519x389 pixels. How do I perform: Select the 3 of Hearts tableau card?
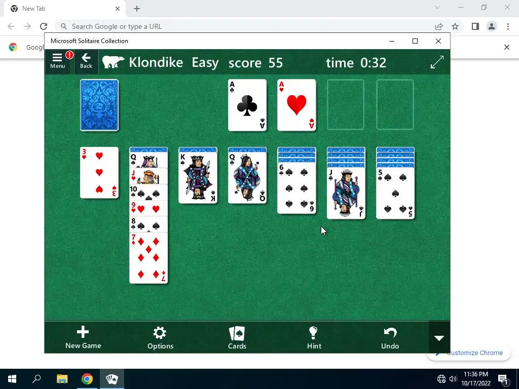[99, 173]
